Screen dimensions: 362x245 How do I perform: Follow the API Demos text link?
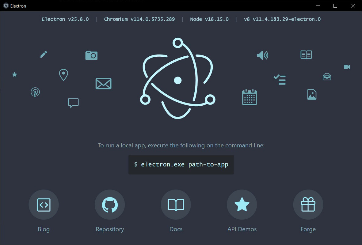click(242, 229)
